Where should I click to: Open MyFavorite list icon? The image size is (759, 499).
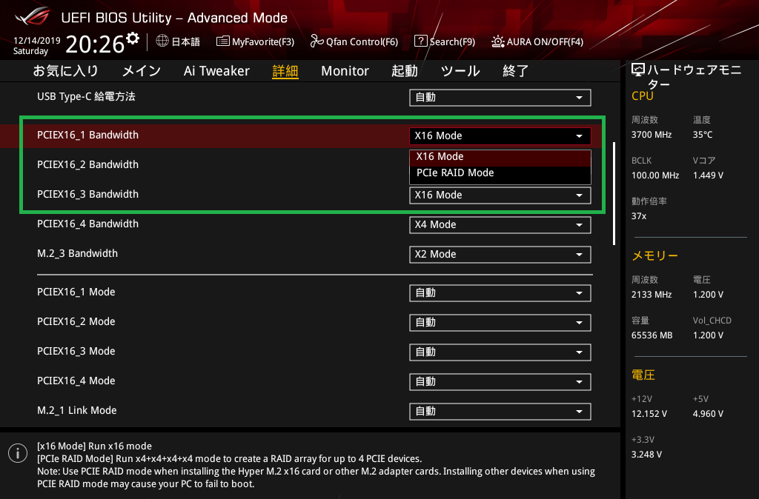pyautogui.click(x=222, y=41)
